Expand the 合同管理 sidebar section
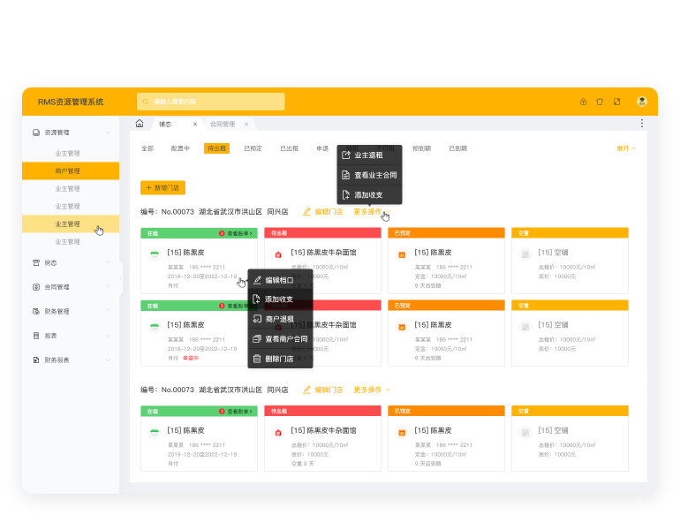680x530 pixels. [108, 287]
